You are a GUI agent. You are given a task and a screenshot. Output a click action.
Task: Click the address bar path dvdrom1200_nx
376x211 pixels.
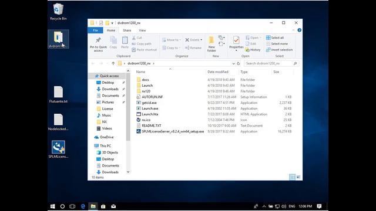pyautogui.click(x=139, y=63)
